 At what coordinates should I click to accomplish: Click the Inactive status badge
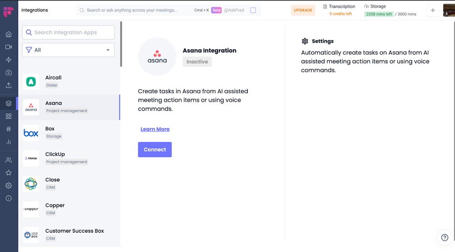pos(197,62)
